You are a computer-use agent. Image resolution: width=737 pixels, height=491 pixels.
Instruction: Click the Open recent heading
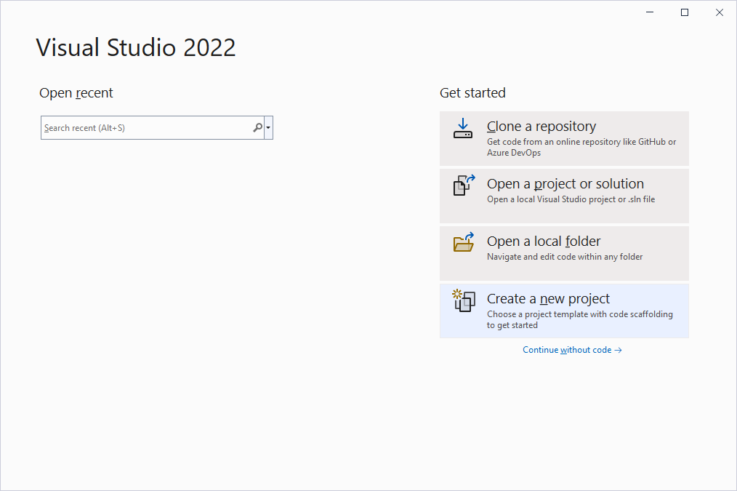[76, 93]
